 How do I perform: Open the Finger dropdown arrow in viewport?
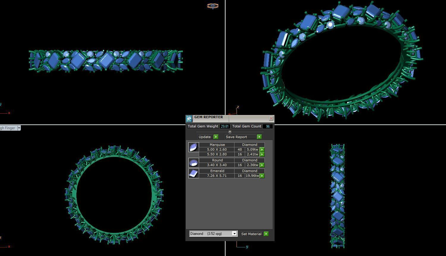click(19, 128)
